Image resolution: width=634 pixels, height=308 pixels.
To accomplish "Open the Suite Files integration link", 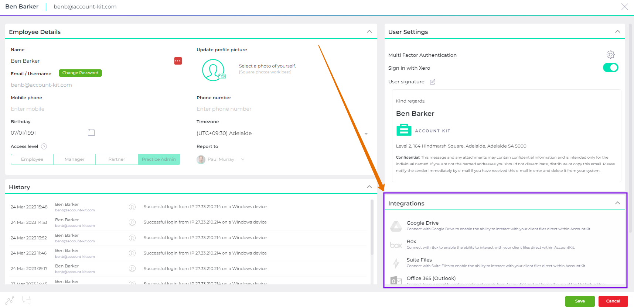I will [419, 260].
